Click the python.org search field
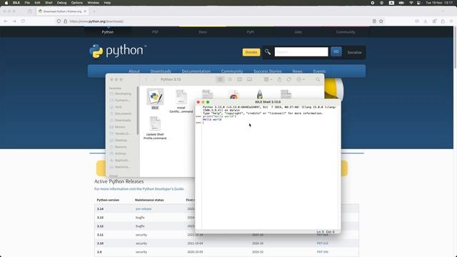The image size is (457, 257). [301, 52]
